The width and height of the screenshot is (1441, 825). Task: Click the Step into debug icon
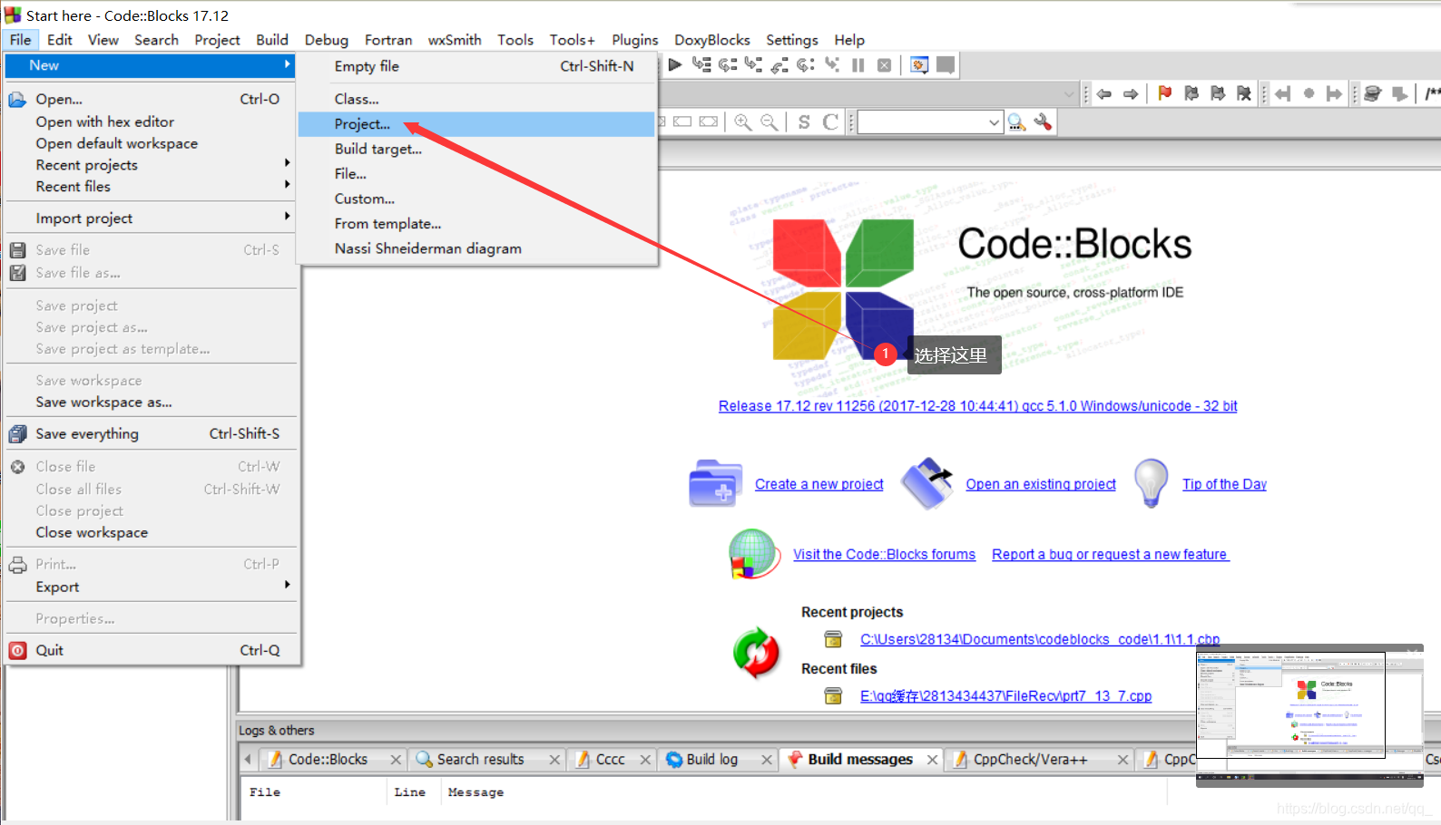pyautogui.click(x=753, y=65)
